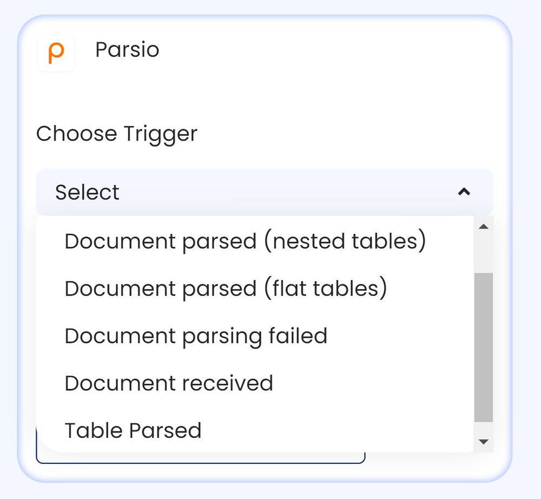
Task: Pick the Document received trigger
Action: coord(168,383)
